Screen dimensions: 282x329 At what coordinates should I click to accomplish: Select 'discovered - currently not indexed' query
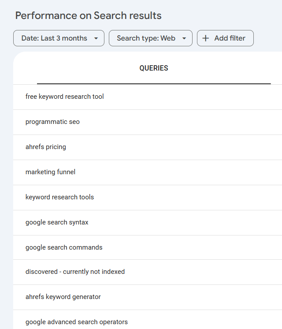[x=75, y=272]
